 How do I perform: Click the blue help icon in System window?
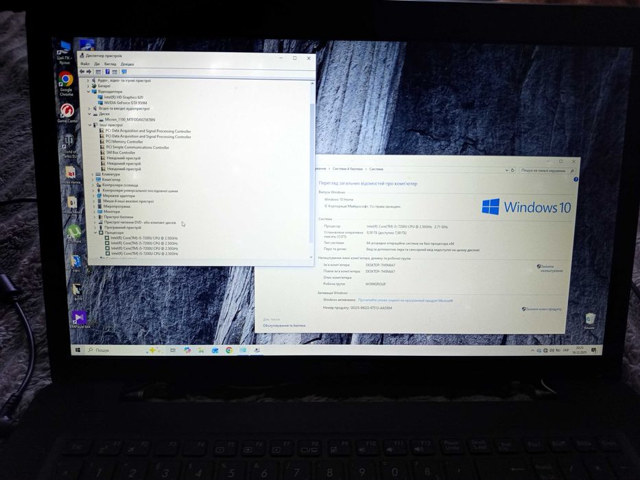pos(576,180)
